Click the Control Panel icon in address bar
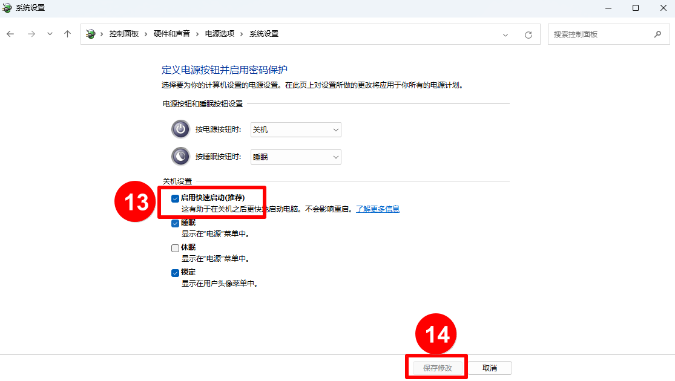The height and width of the screenshot is (381, 675). (x=90, y=34)
